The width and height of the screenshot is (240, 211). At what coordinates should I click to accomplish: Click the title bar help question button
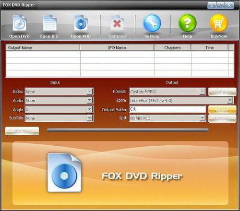(220, 6)
